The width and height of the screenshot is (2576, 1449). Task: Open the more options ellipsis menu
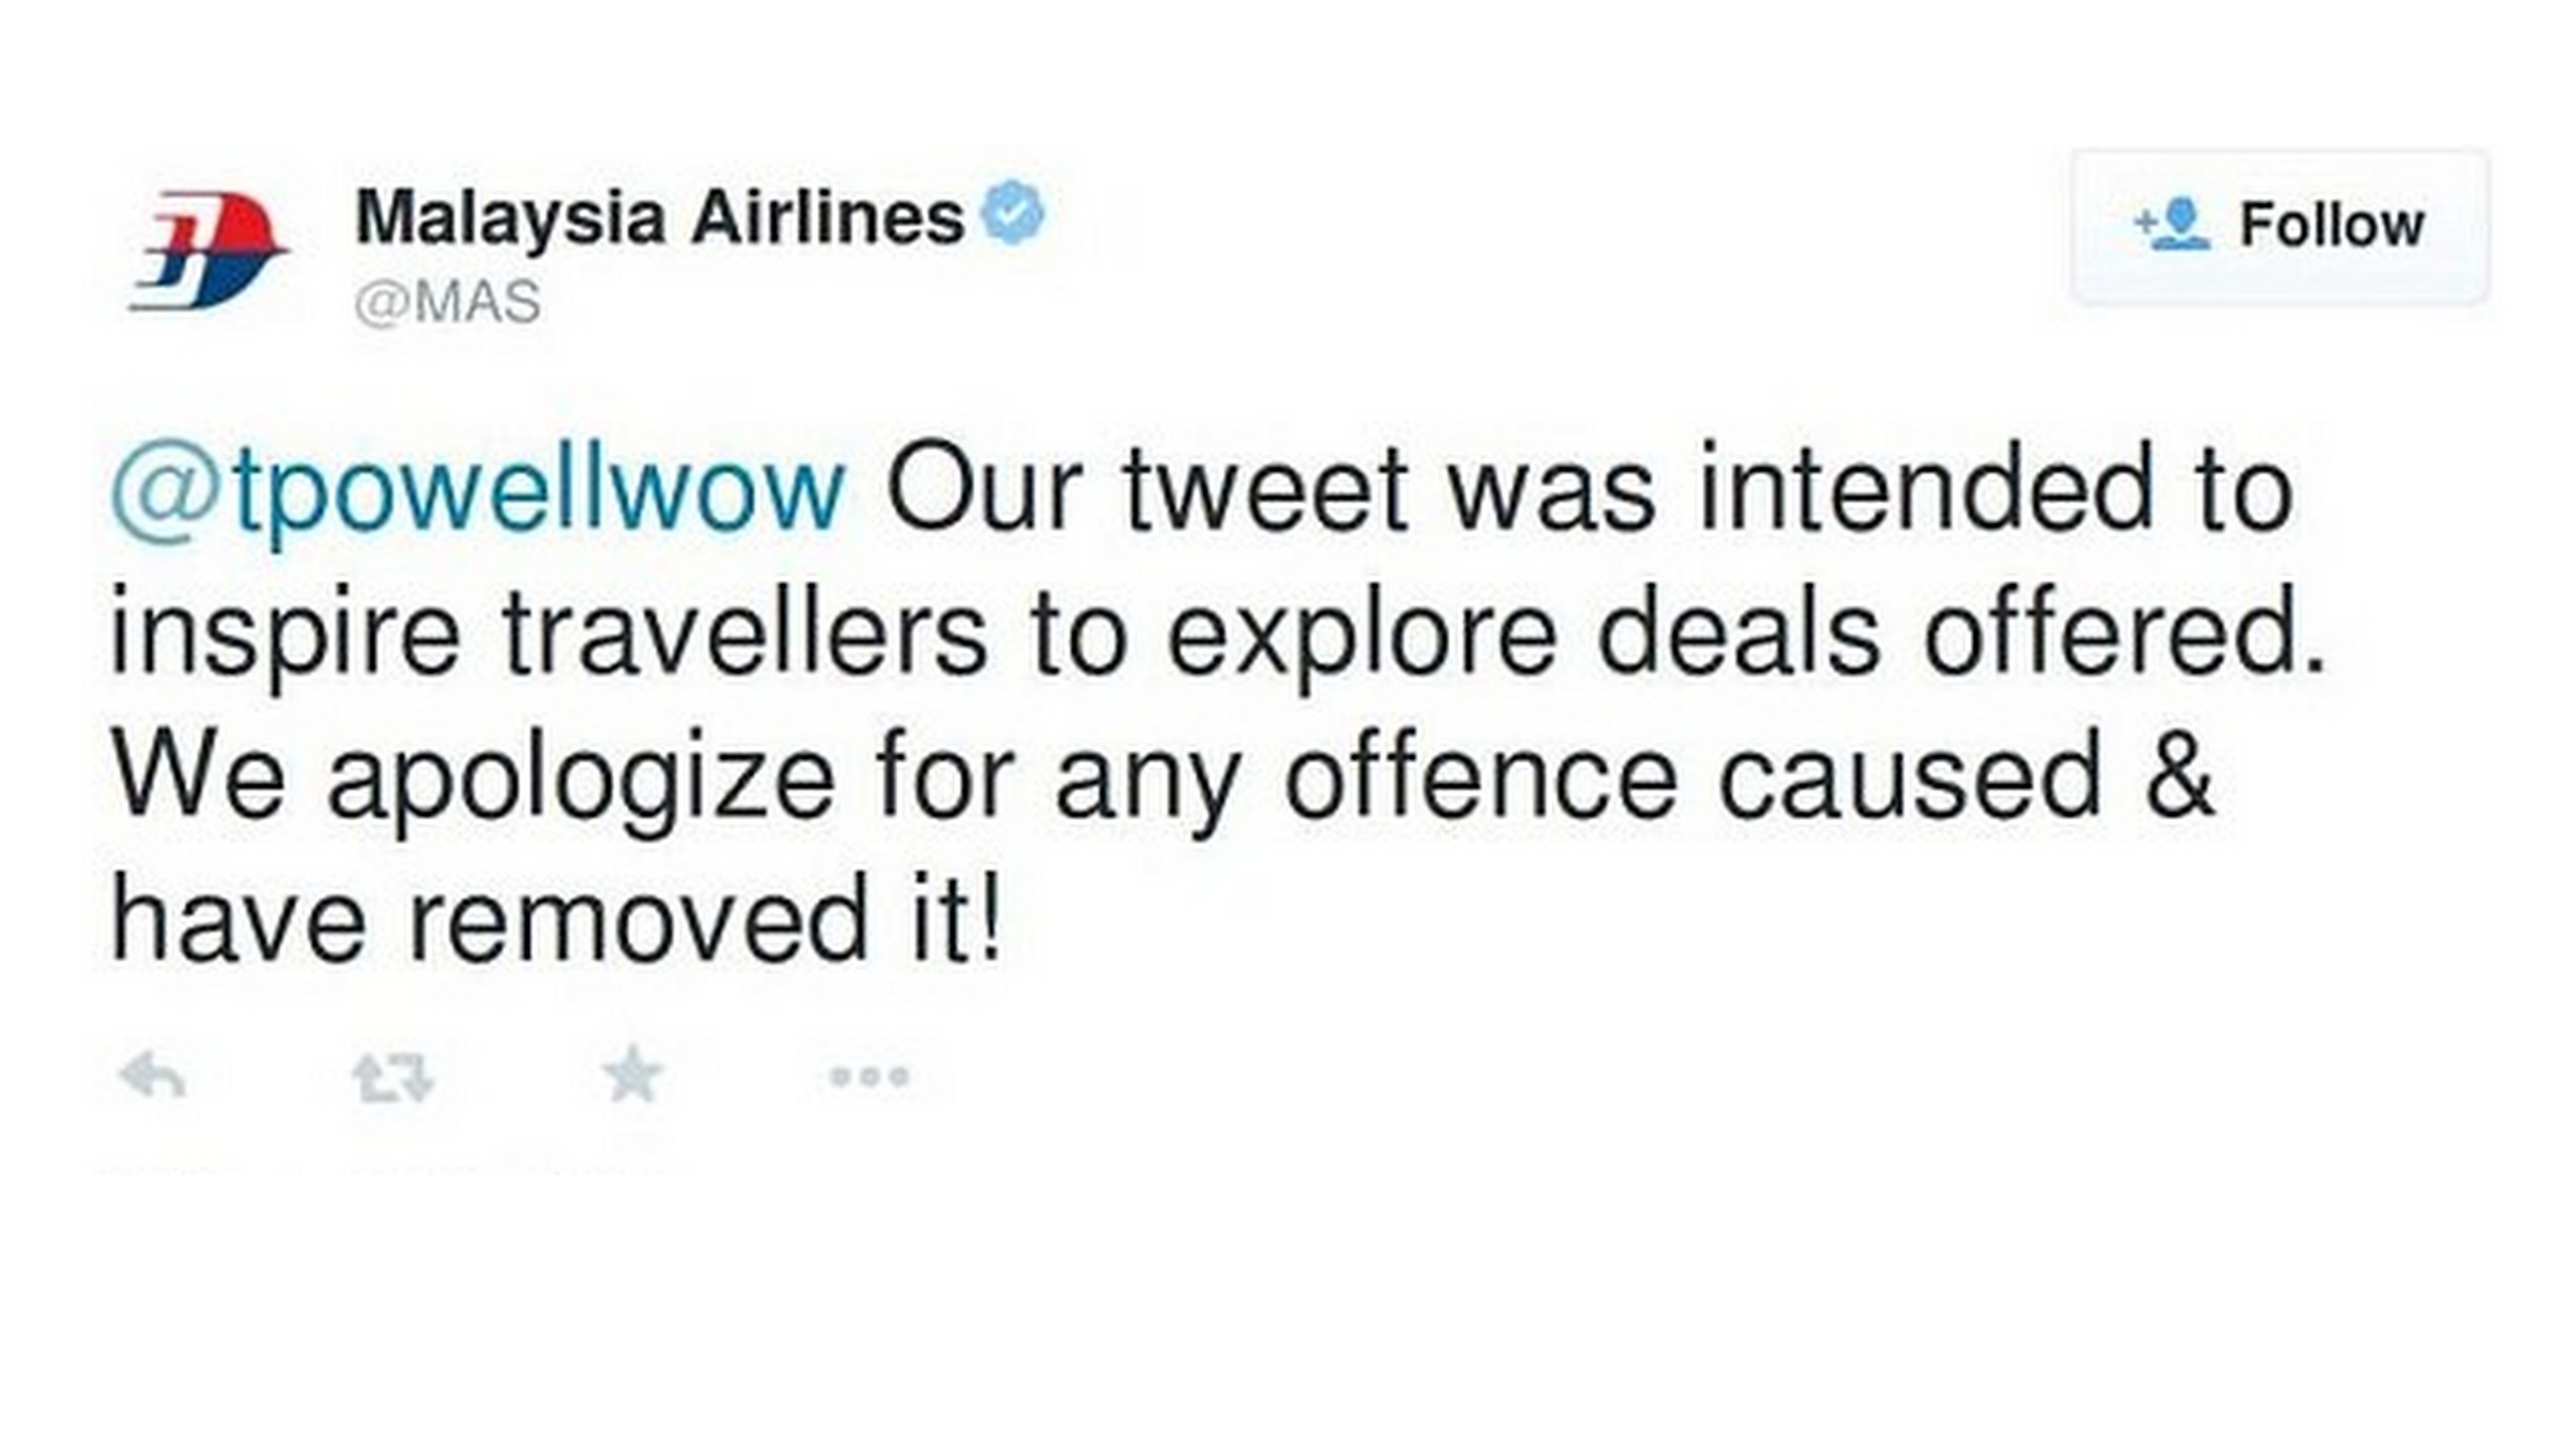click(x=869, y=1077)
